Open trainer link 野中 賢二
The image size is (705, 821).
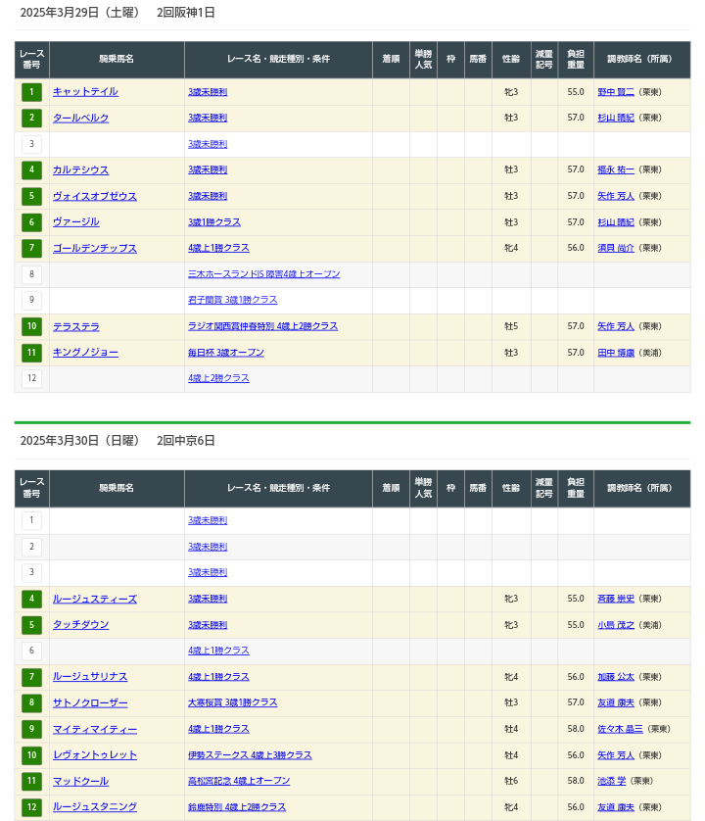[616, 92]
